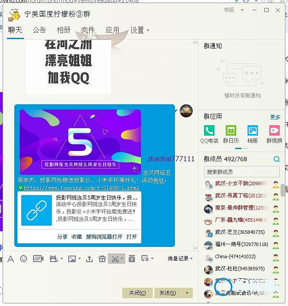Switch to the 应用 tab

click(112, 30)
